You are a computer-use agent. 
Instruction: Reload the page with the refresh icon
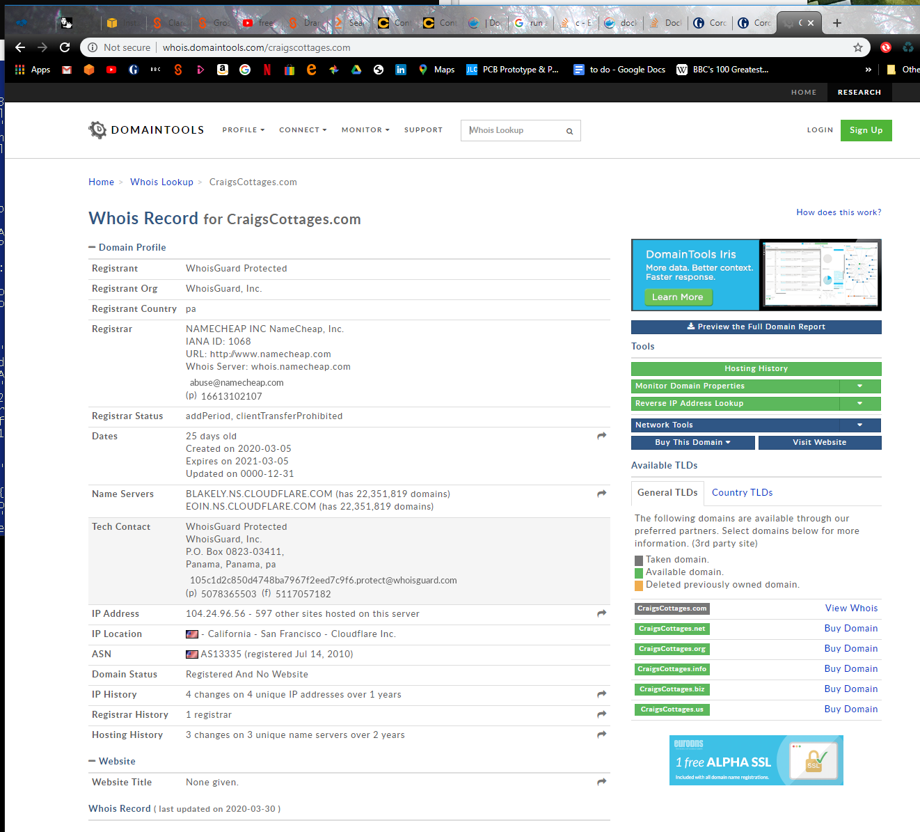click(65, 47)
